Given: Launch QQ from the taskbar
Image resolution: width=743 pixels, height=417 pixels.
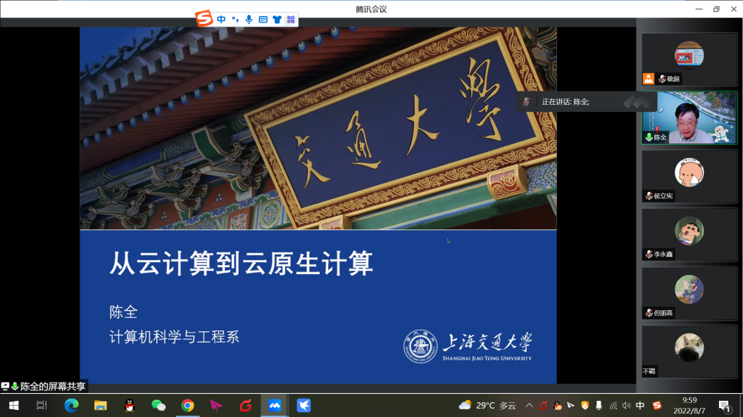Looking at the screenshot, I should coord(130,405).
